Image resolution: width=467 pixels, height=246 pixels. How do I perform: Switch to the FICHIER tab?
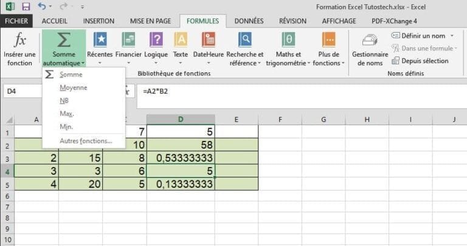pos(16,21)
